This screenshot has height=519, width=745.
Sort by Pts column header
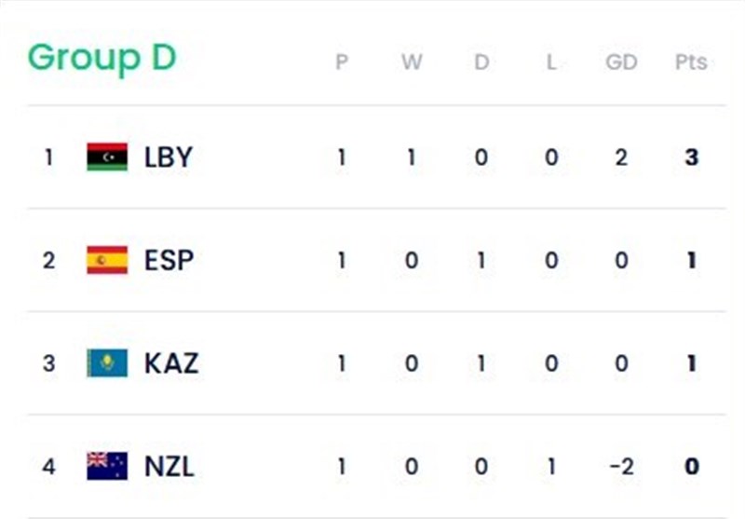pos(691,62)
